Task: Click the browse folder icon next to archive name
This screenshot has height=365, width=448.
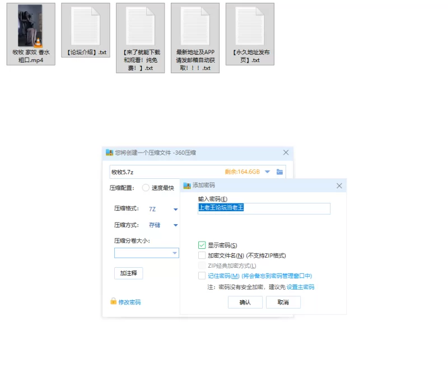Action: click(279, 172)
